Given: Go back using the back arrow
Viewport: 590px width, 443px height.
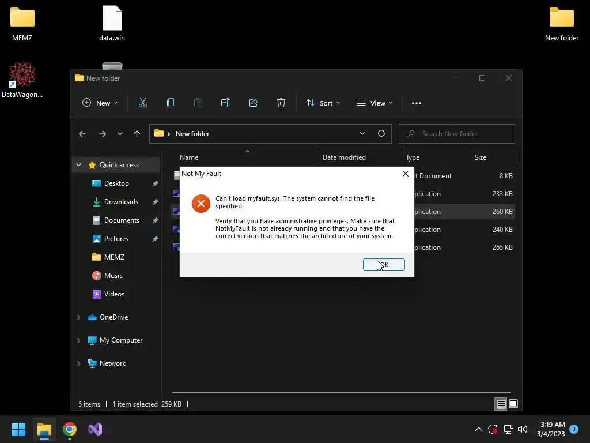Looking at the screenshot, I should pos(82,134).
